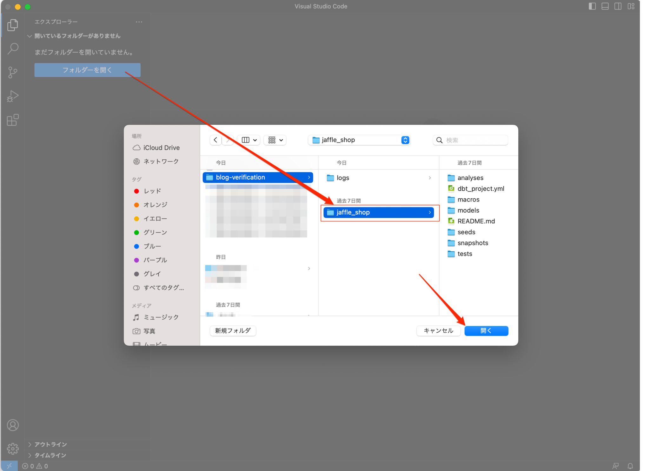650x471 pixels.
Task: Click the 新規フォルダ button
Action: pos(233,331)
